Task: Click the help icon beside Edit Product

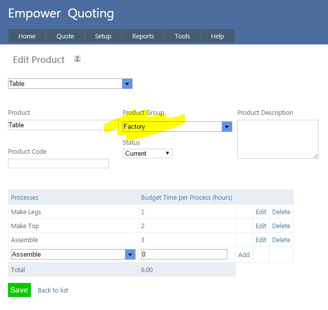Action: (x=77, y=59)
